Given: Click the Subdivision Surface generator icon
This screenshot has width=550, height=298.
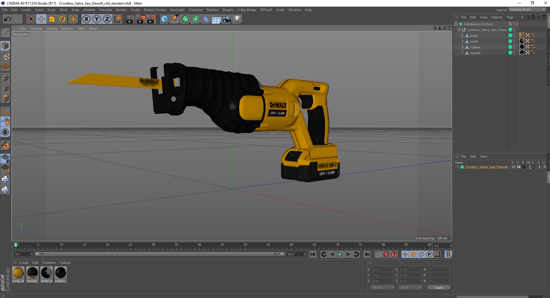Looking at the screenshot, I should [185, 19].
